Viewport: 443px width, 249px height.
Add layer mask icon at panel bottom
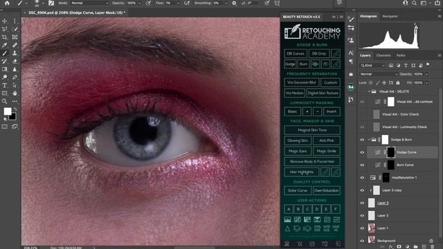(x=399, y=247)
